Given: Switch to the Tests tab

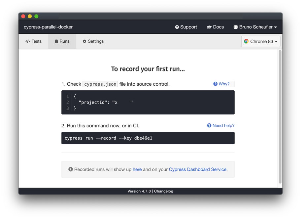Looking at the screenshot, I should (x=34, y=41).
